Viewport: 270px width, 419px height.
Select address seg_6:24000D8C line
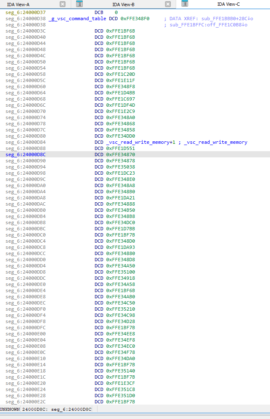click(135, 154)
